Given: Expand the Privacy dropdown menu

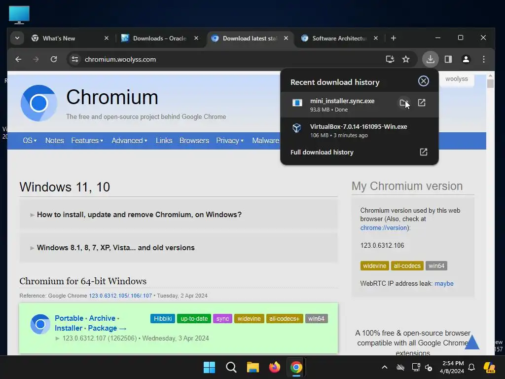Looking at the screenshot, I should tap(230, 141).
